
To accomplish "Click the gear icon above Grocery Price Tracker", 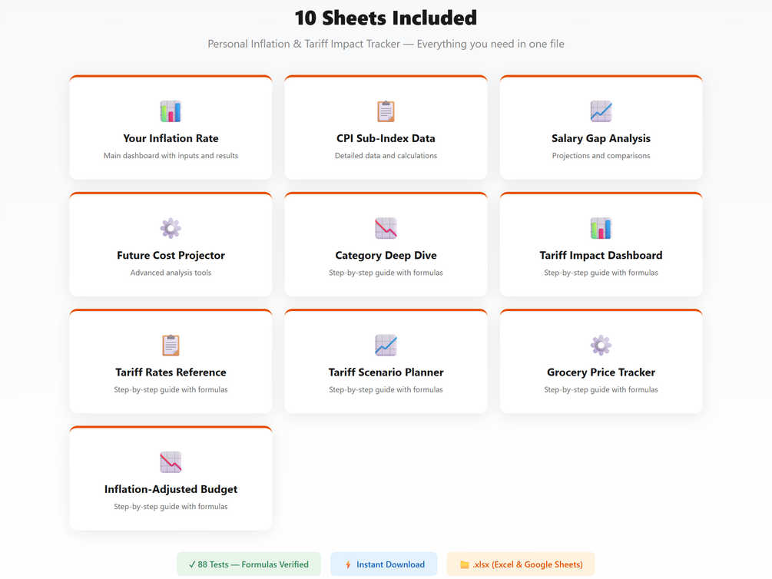I will 601,345.
